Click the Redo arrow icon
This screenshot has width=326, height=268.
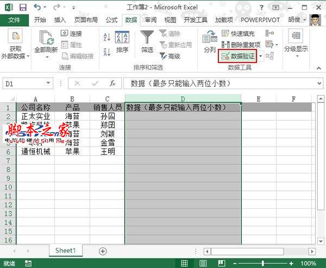point(57,7)
